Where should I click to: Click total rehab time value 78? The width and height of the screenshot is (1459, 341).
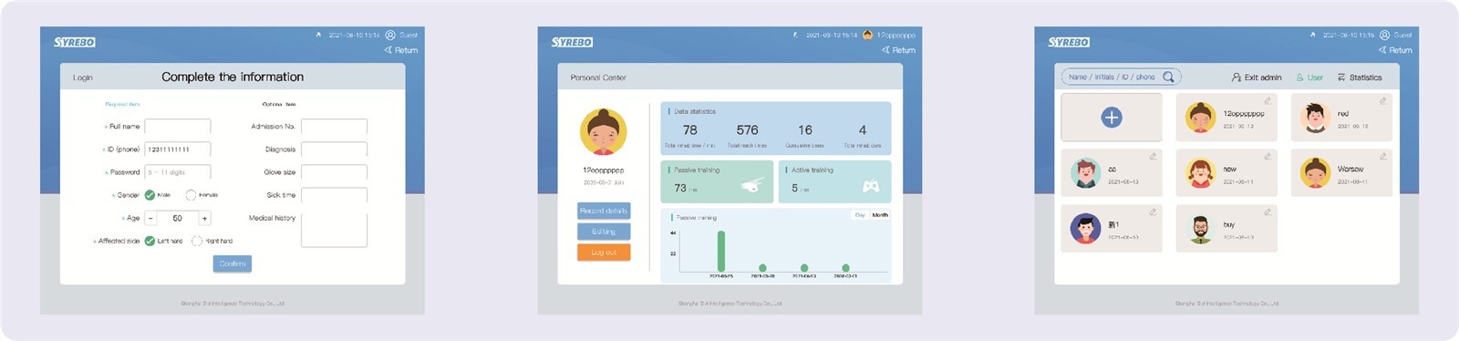pos(690,130)
